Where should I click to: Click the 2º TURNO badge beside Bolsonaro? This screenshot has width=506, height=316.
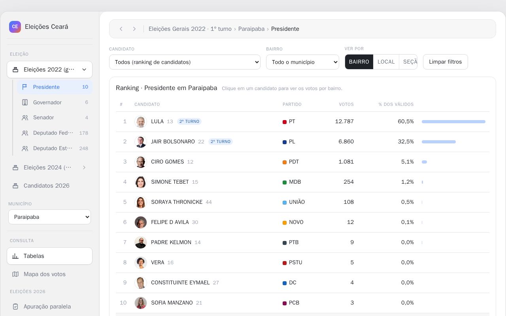pos(221,141)
